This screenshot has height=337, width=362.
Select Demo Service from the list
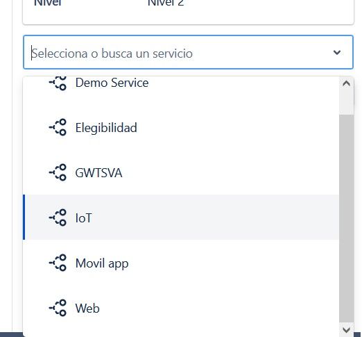coord(181,83)
